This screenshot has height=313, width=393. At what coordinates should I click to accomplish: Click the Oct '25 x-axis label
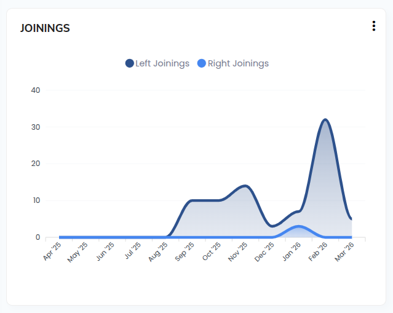(212, 252)
